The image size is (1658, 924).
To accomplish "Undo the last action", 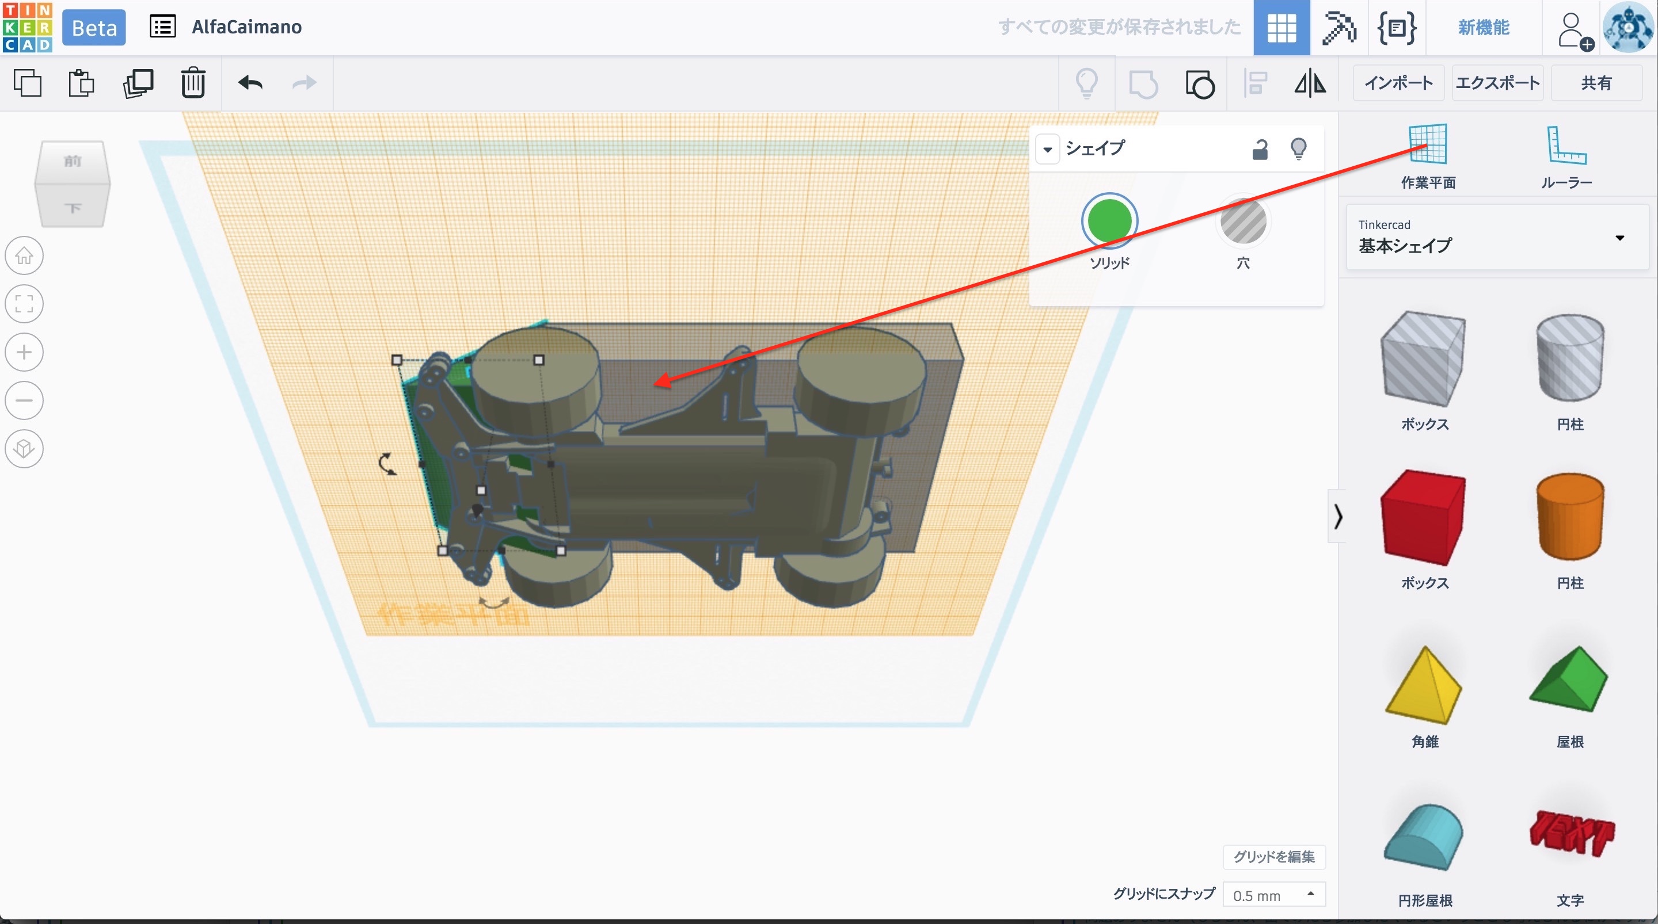I will point(250,83).
